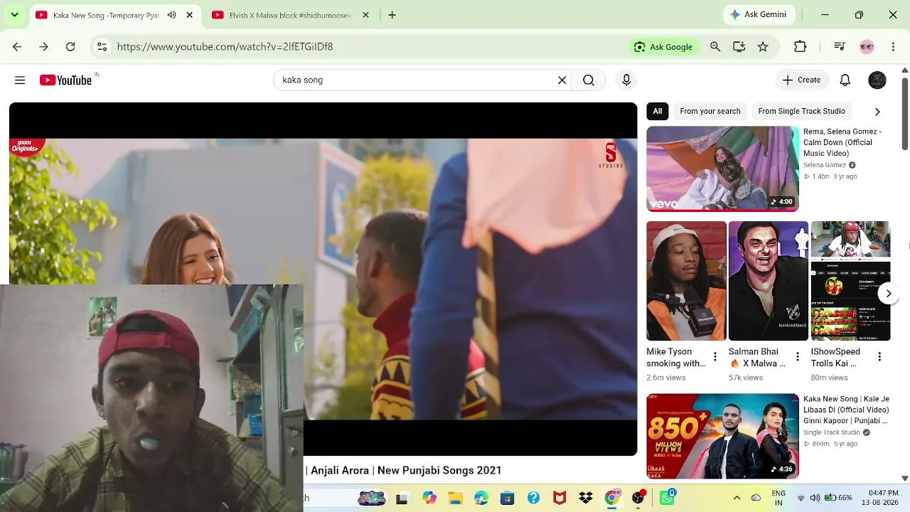The height and width of the screenshot is (512, 910).
Task: Open the Chrome three-dot menu
Action: point(893,47)
